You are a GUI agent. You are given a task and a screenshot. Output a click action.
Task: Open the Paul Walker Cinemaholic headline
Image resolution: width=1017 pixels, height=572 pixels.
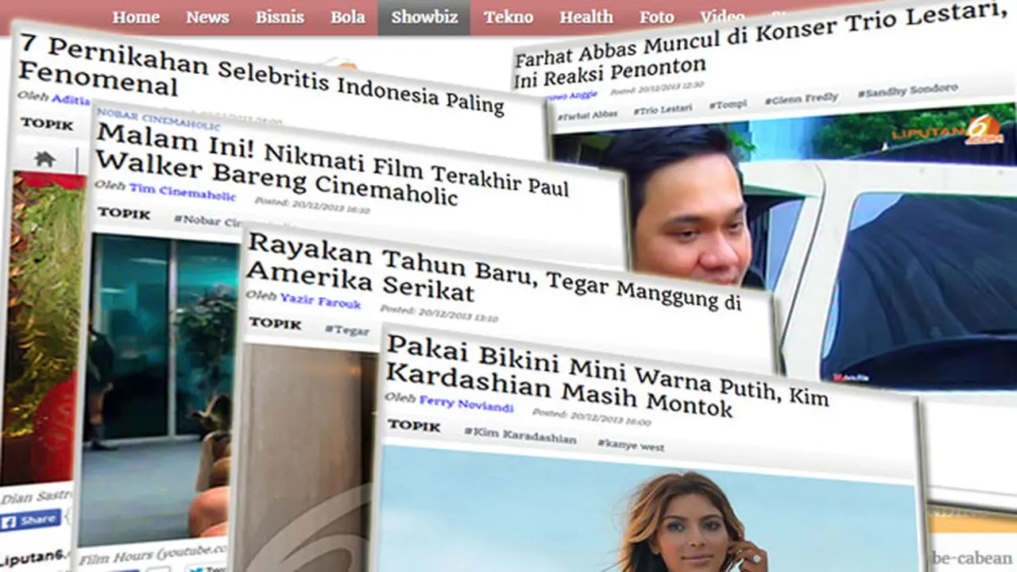tap(332, 165)
